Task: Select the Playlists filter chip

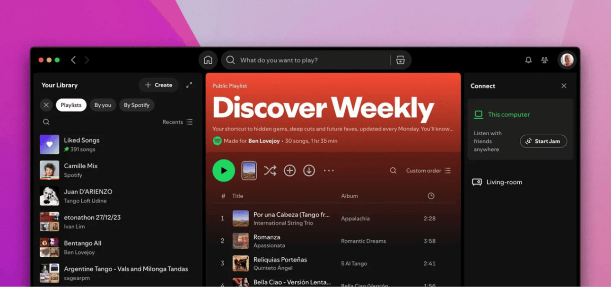Action: pos(71,105)
